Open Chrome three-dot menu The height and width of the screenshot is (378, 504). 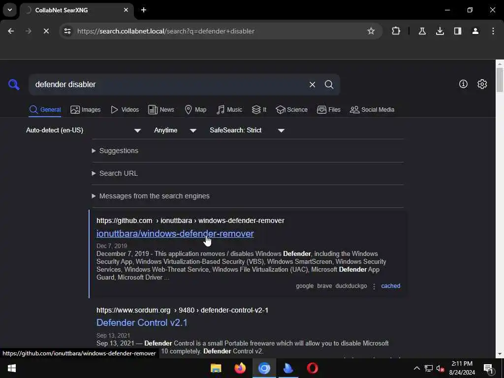pyautogui.click(x=493, y=31)
